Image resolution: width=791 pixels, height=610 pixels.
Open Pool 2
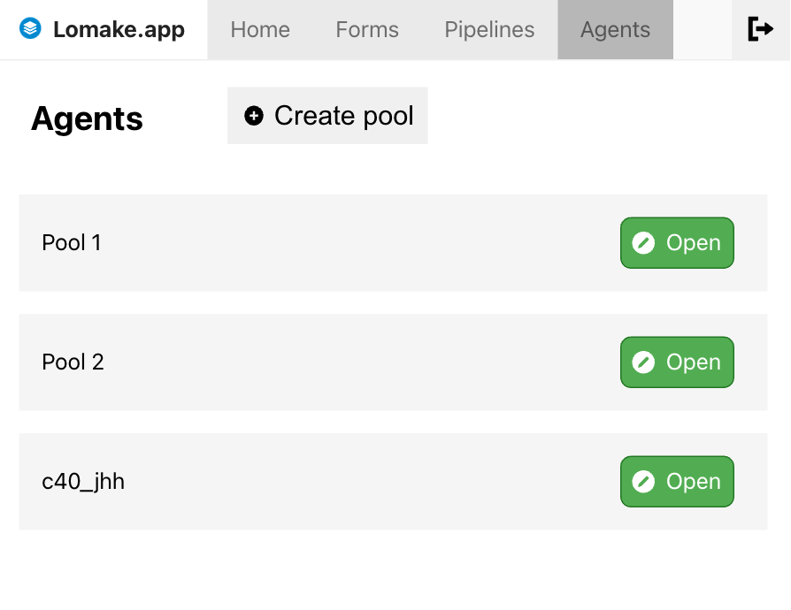677,362
